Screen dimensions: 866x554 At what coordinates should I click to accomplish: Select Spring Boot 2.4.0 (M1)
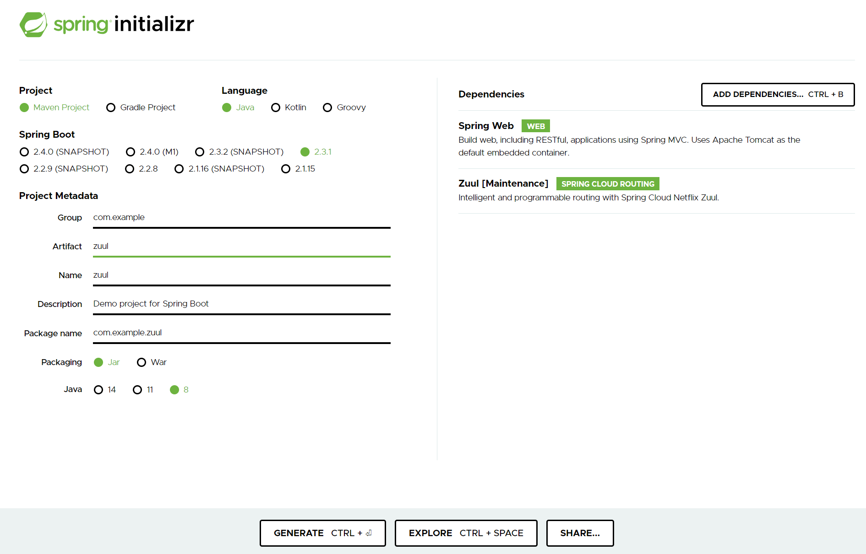(152, 152)
